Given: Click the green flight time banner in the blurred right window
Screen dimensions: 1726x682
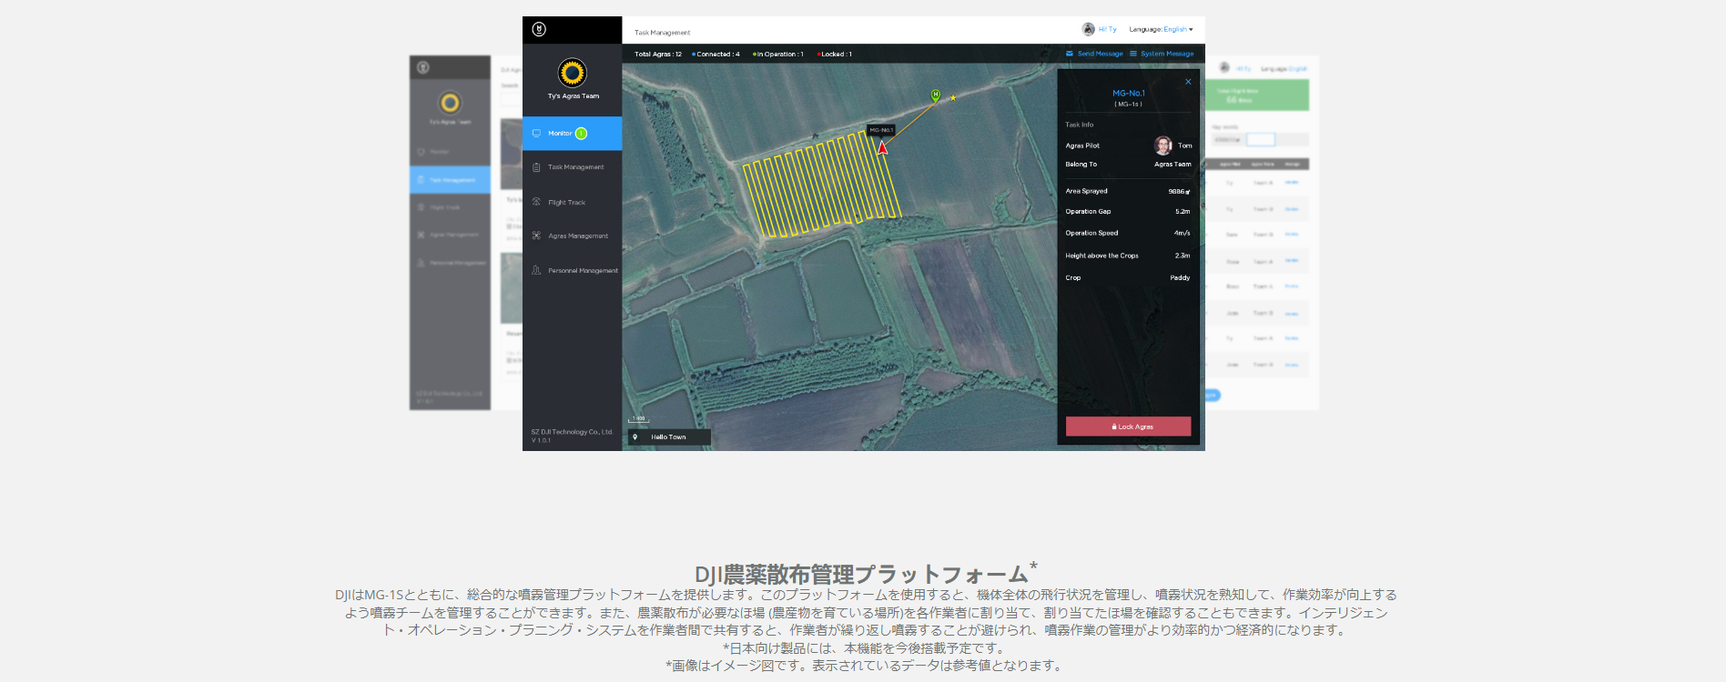Looking at the screenshot, I should [1257, 95].
